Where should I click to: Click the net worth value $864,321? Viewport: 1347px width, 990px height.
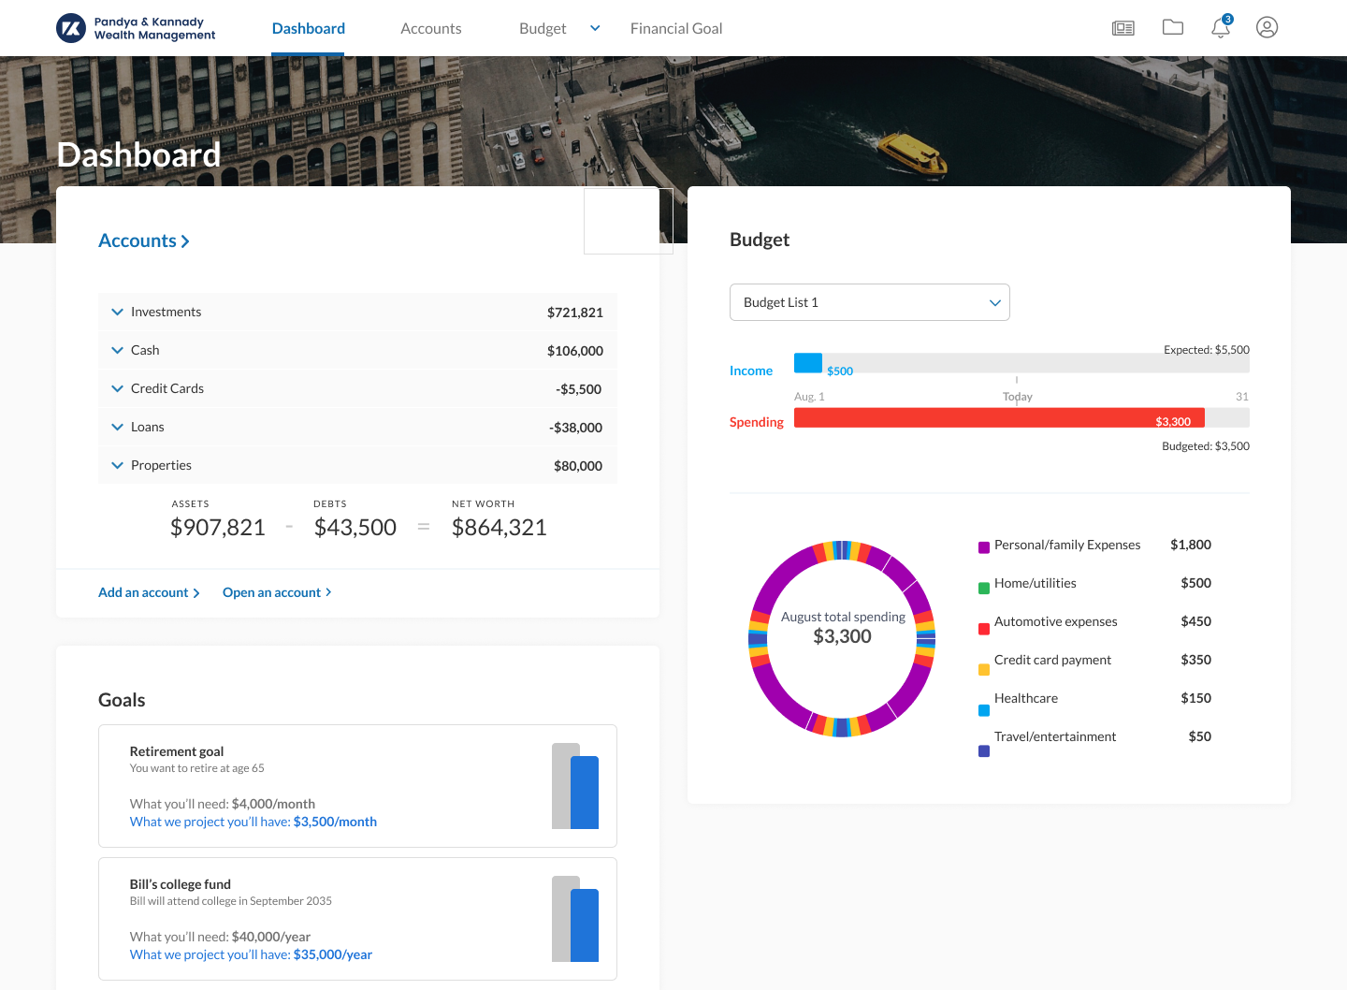click(x=500, y=528)
